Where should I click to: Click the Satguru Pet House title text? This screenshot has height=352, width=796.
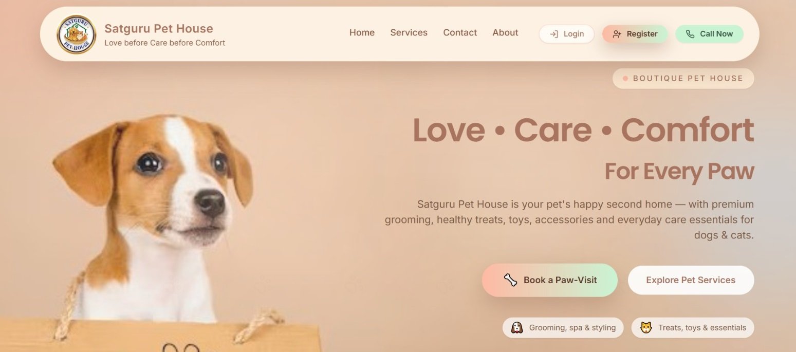pos(159,28)
